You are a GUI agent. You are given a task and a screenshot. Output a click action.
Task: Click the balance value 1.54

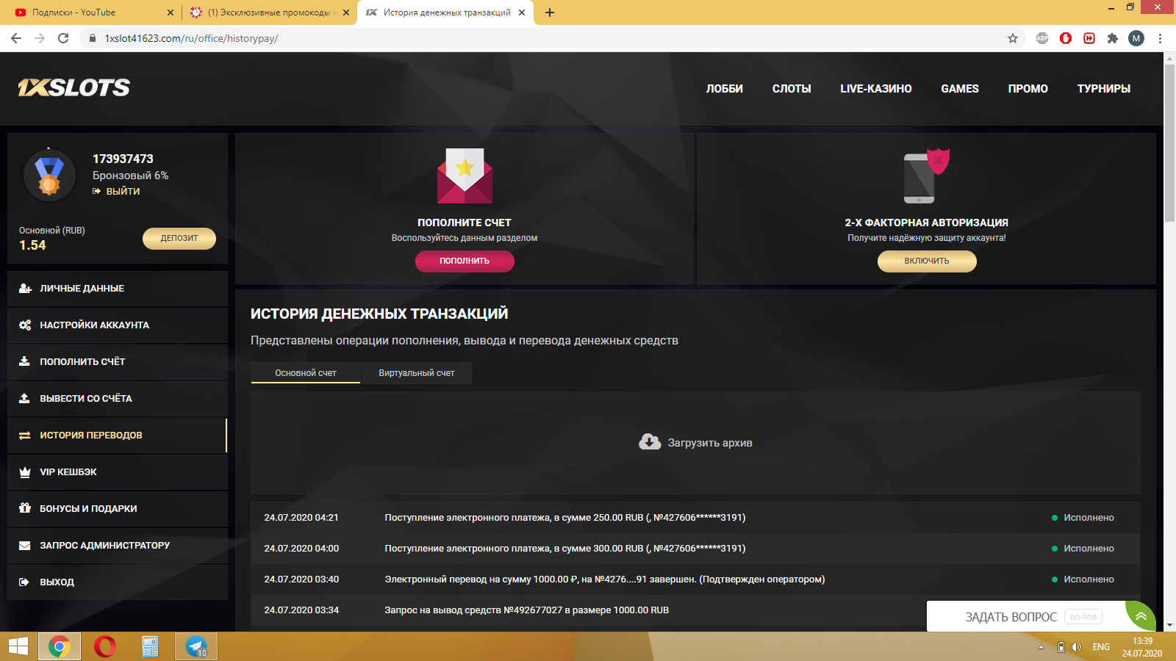pyautogui.click(x=32, y=245)
